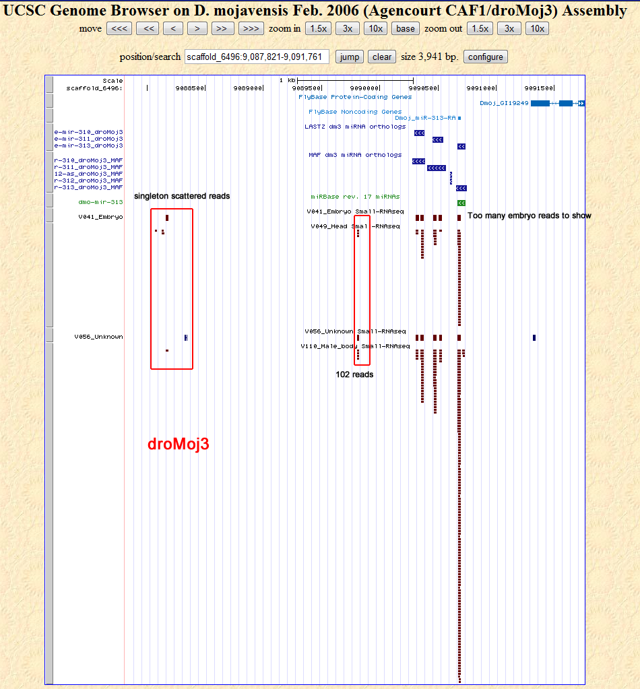Click the move far right >>> button

click(x=251, y=28)
